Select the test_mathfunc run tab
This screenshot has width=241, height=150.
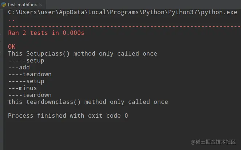pyautogui.click(x=22, y=4)
